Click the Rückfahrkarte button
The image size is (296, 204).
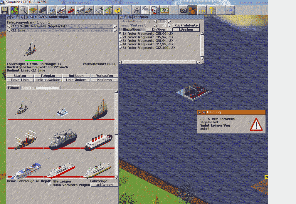click(x=186, y=26)
